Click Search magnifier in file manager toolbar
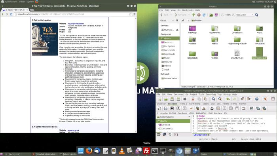The image size is (277, 156). click(257, 15)
